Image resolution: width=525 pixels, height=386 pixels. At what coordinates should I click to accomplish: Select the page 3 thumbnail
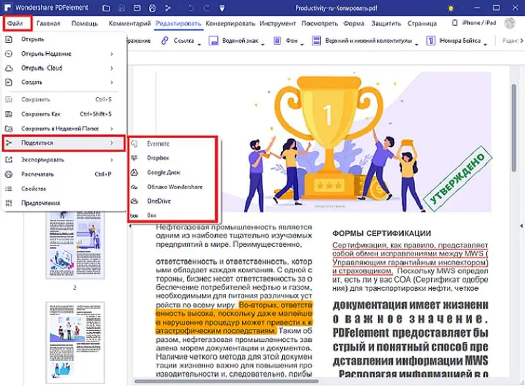pyautogui.click(x=75, y=343)
